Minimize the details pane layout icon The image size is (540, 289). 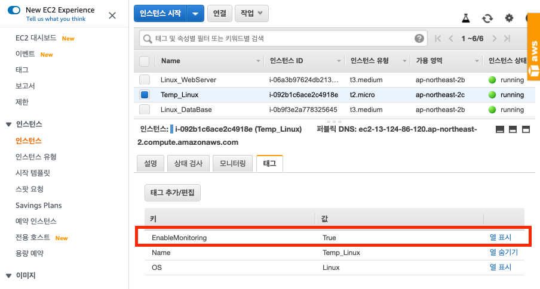pos(500,129)
